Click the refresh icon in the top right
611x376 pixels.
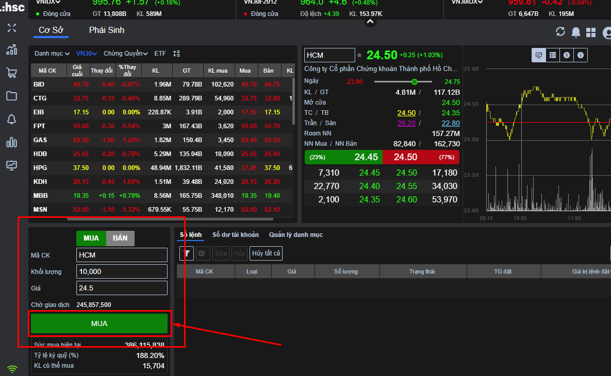(x=560, y=31)
